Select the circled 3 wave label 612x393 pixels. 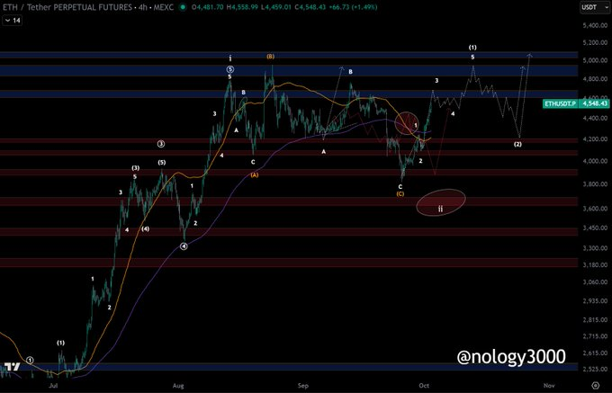[161, 144]
